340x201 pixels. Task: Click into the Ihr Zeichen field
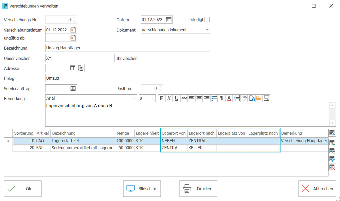click(175, 58)
